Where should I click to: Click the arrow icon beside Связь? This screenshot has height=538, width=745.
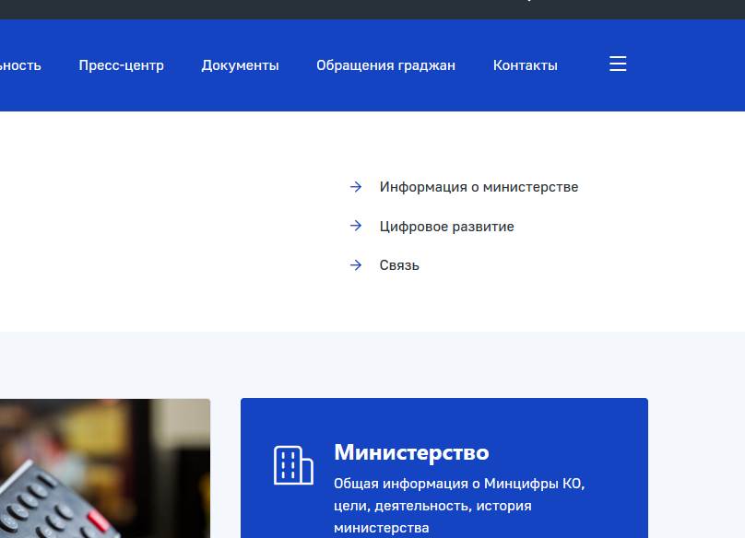(356, 265)
